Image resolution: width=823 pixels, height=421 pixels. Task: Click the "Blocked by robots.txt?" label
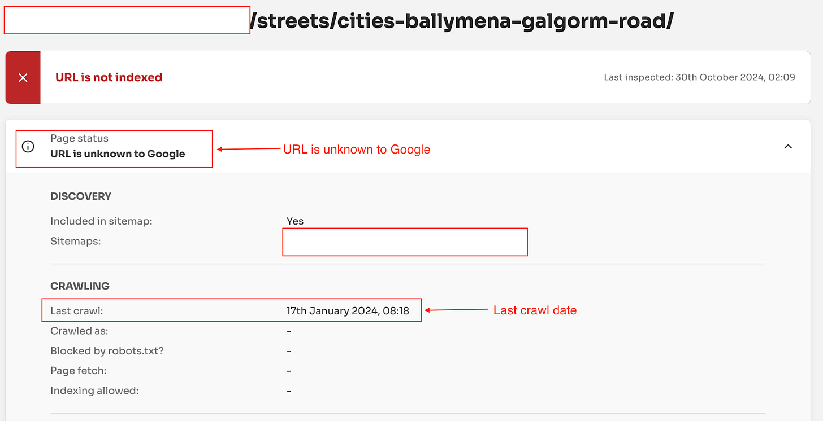pos(107,351)
